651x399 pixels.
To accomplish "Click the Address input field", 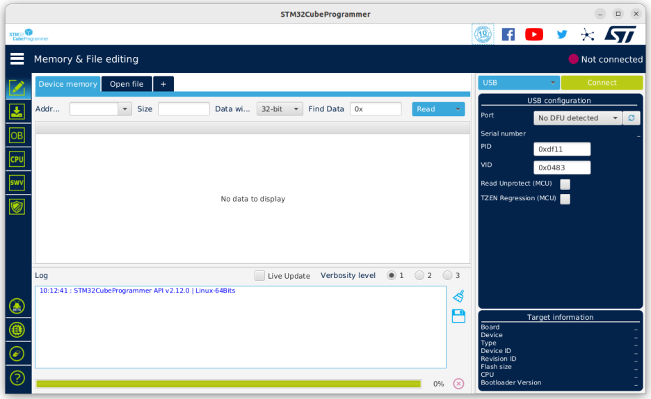I will pyautogui.click(x=94, y=109).
